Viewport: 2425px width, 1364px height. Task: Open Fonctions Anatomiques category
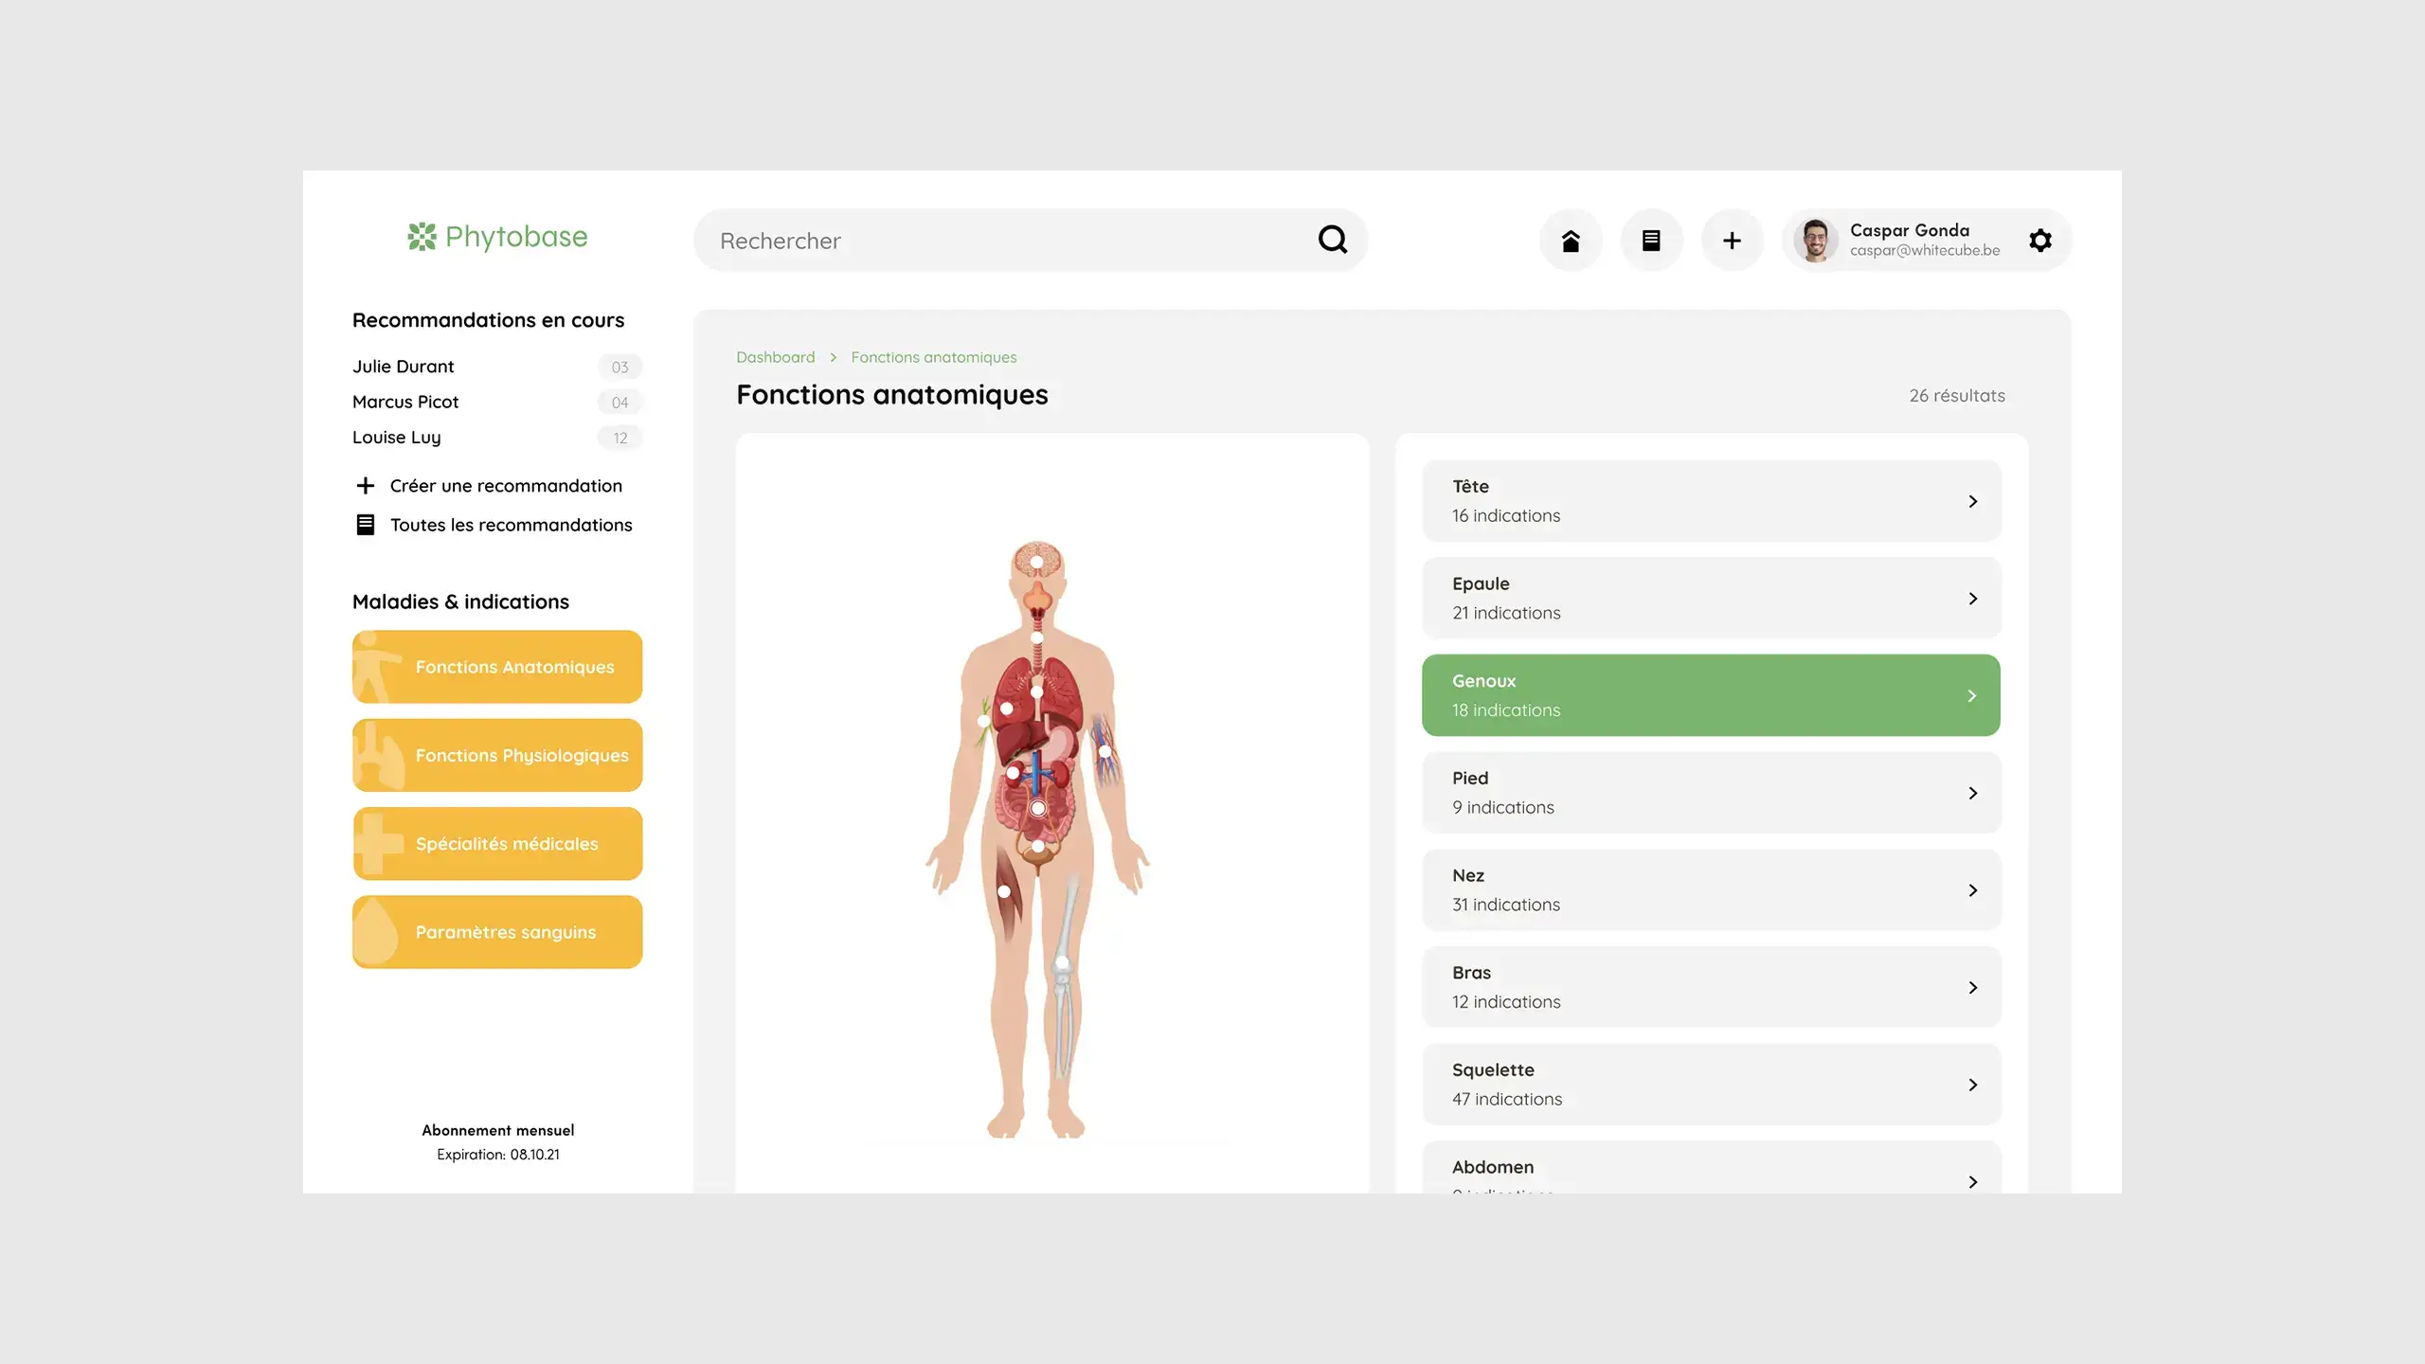tap(497, 667)
